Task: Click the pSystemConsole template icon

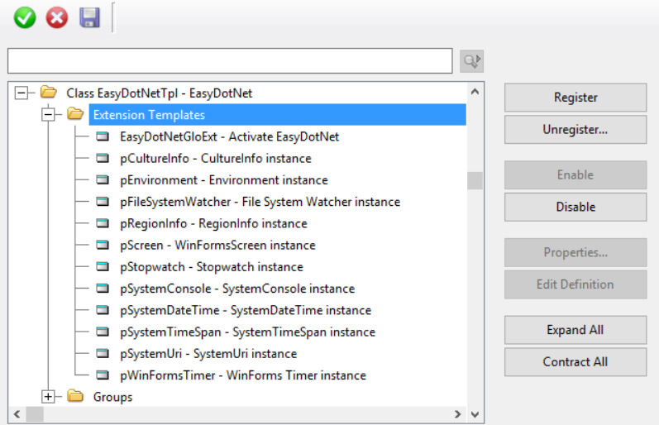Action: click(103, 289)
